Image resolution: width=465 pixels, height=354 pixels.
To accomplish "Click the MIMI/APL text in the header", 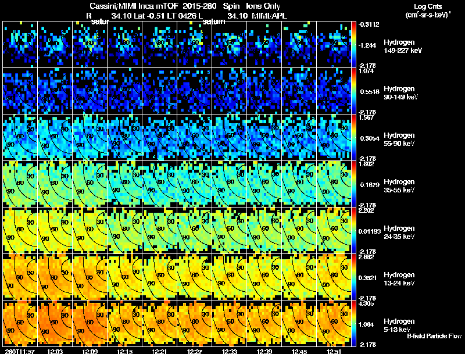I will (x=269, y=16).
